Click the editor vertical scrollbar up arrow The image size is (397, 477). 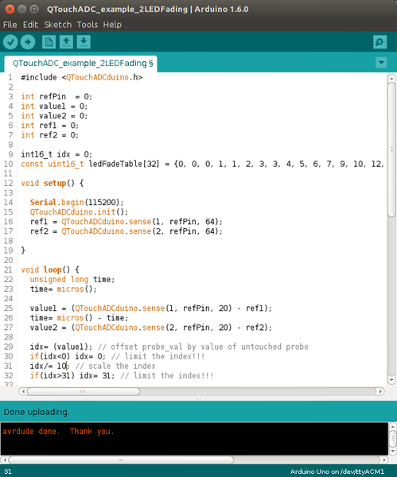[391, 79]
